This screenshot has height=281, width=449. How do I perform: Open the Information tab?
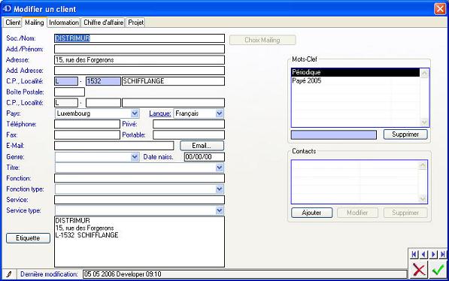click(x=64, y=23)
